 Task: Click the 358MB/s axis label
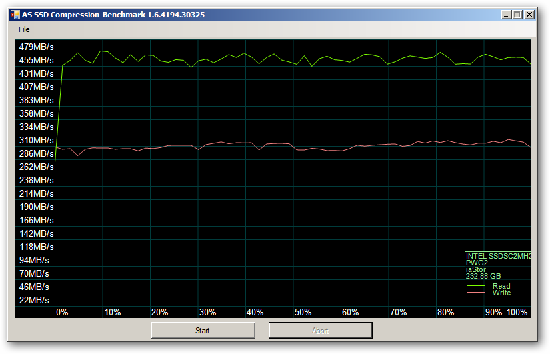click(x=37, y=114)
